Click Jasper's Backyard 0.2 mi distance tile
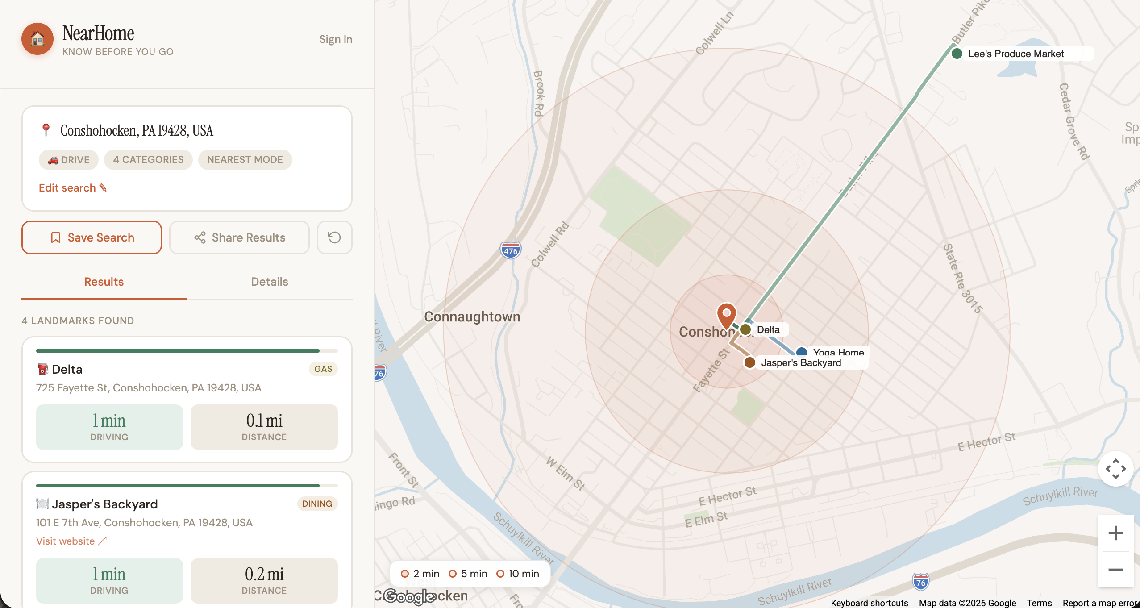Viewport: 1140px width, 608px height. coord(264,581)
